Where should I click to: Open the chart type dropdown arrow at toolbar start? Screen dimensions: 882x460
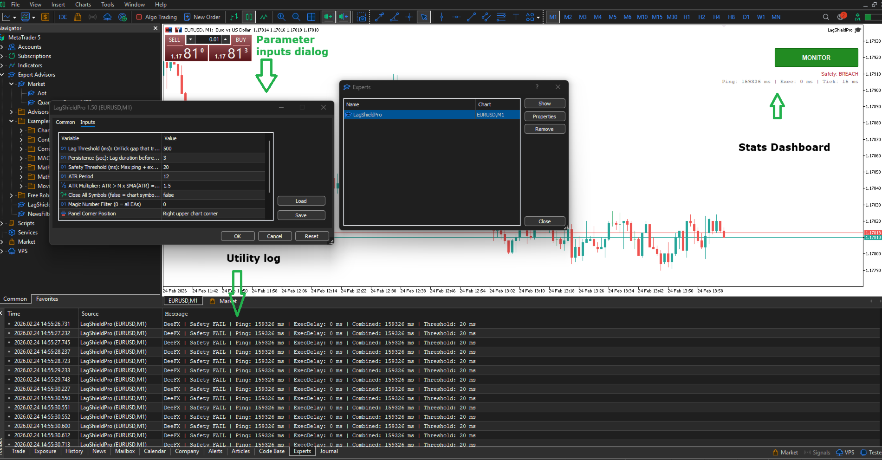[15, 18]
